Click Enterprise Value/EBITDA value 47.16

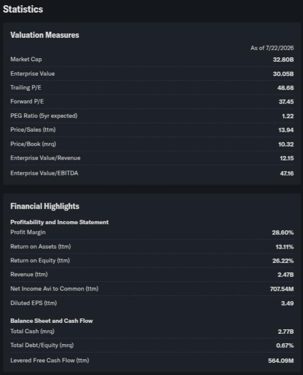[287, 174]
